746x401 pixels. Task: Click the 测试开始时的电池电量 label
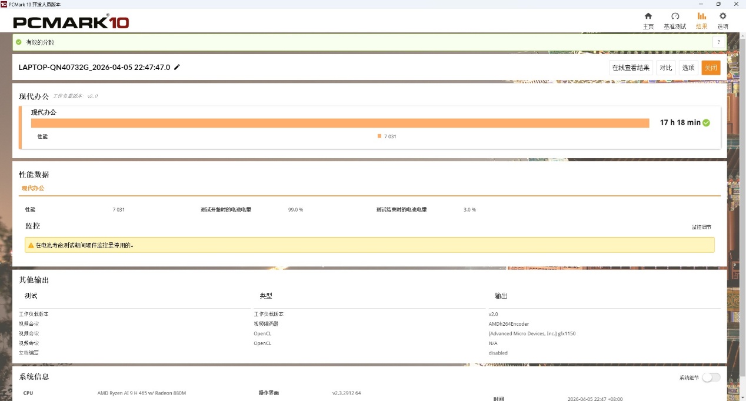pyautogui.click(x=226, y=209)
